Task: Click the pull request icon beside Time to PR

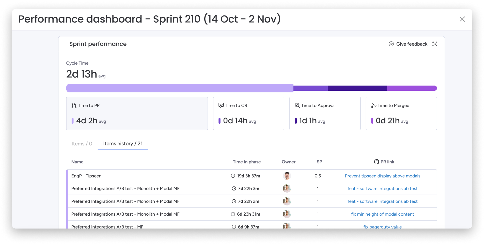Action: pos(74,105)
